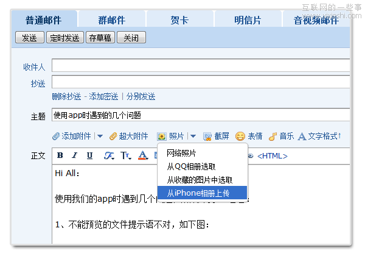Focus the 收件人 recipient input field
365x256 pixels.
(x=201, y=65)
